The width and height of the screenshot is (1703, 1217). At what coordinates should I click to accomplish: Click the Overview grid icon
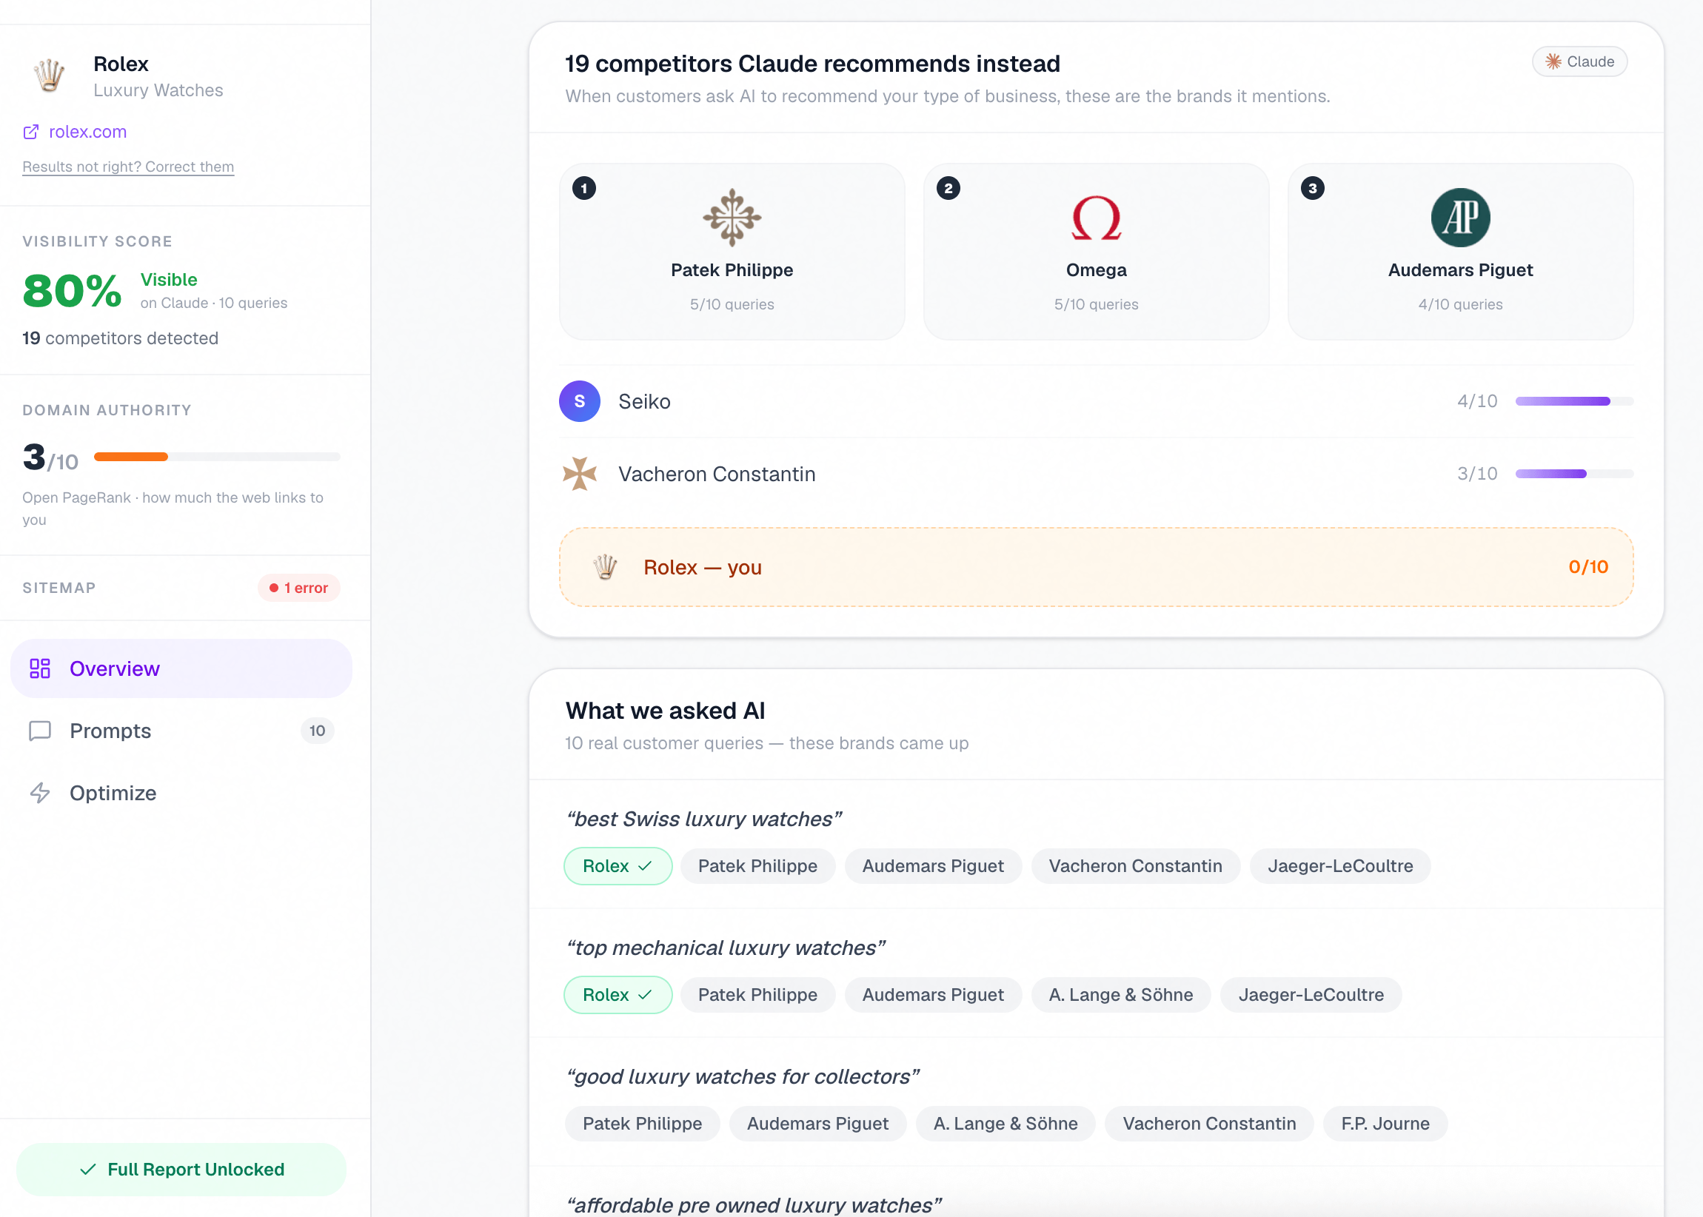pyautogui.click(x=40, y=668)
